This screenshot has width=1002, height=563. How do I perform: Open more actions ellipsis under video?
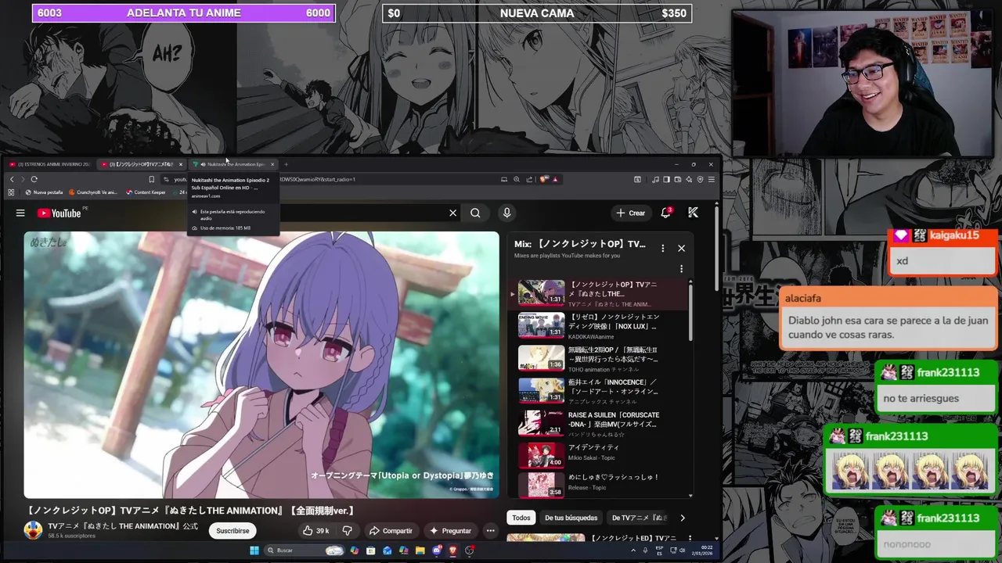[490, 531]
